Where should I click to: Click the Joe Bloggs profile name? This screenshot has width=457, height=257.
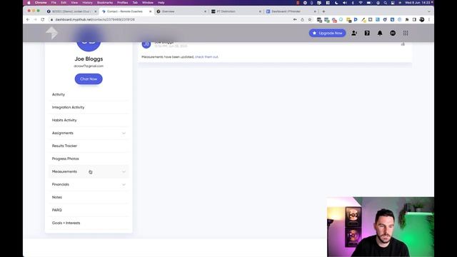pyautogui.click(x=89, y=59)
